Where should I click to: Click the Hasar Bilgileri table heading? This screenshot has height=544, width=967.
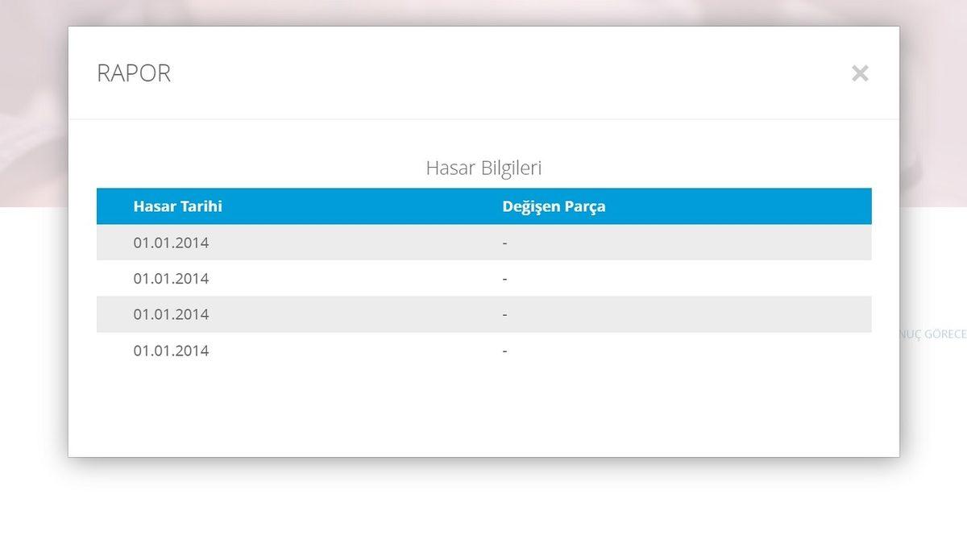(483, 168)
